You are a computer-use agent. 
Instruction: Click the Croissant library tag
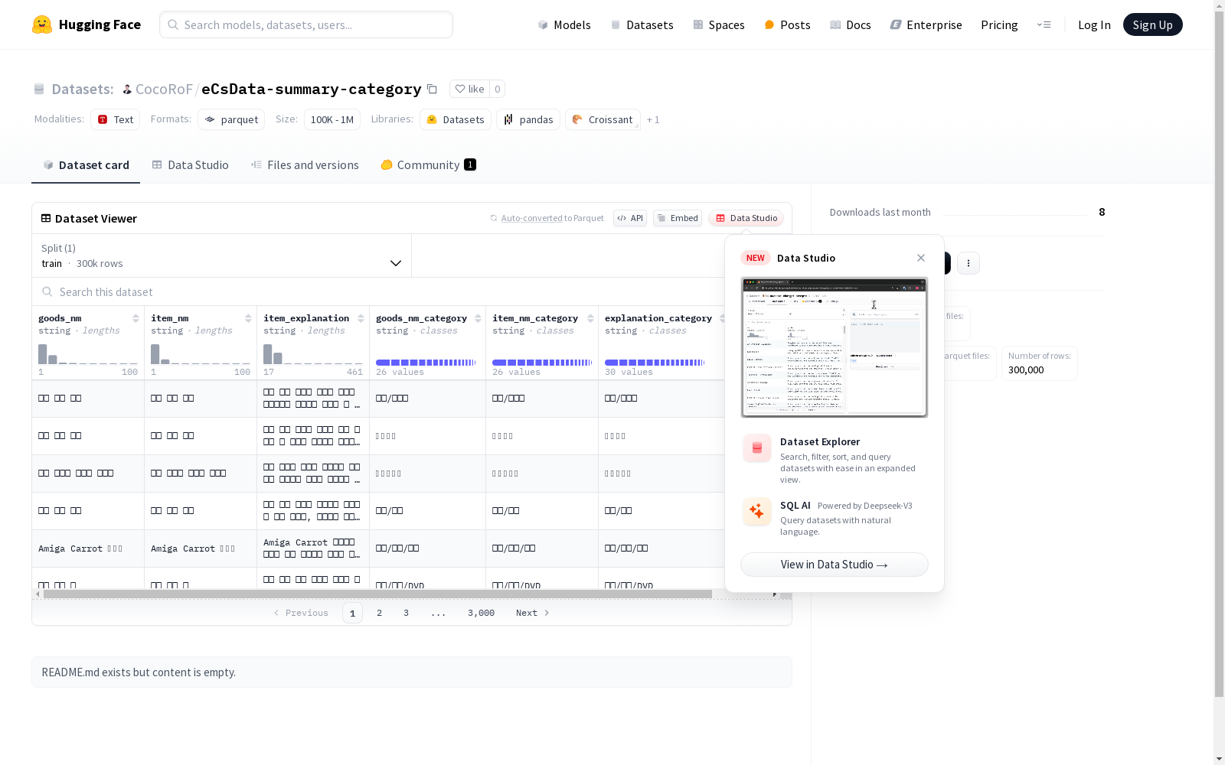click(x=603, y=119)
